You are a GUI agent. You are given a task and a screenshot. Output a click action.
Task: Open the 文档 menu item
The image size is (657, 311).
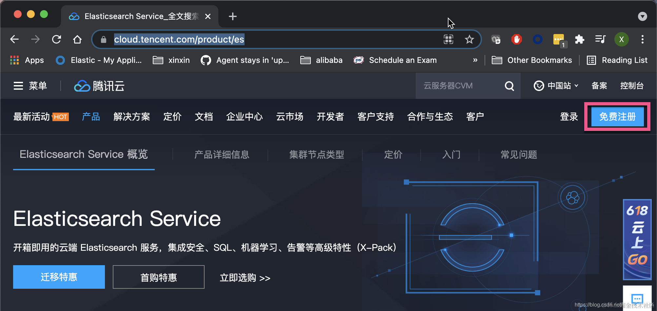pyautogui.click(x=204, y=117)
